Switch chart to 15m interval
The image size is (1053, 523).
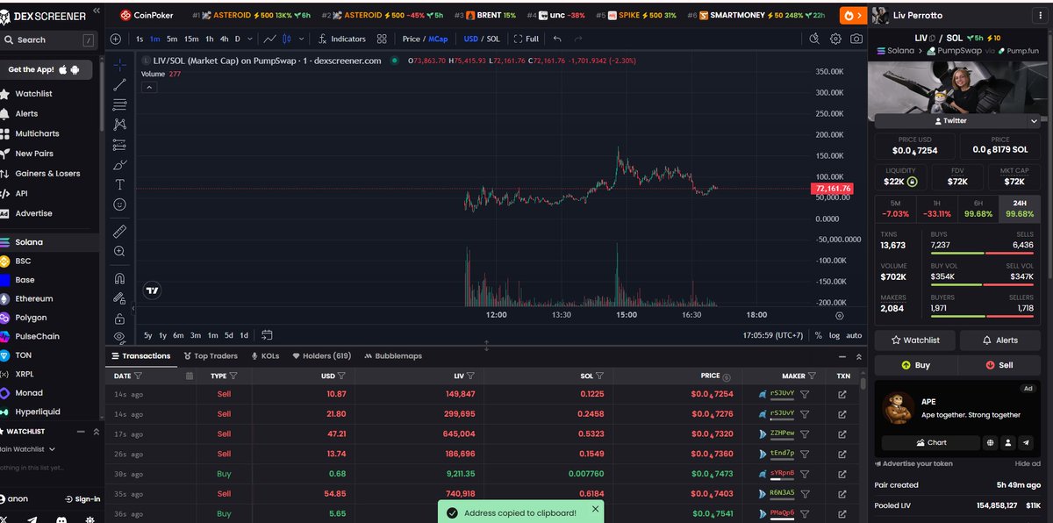point(191,39)
